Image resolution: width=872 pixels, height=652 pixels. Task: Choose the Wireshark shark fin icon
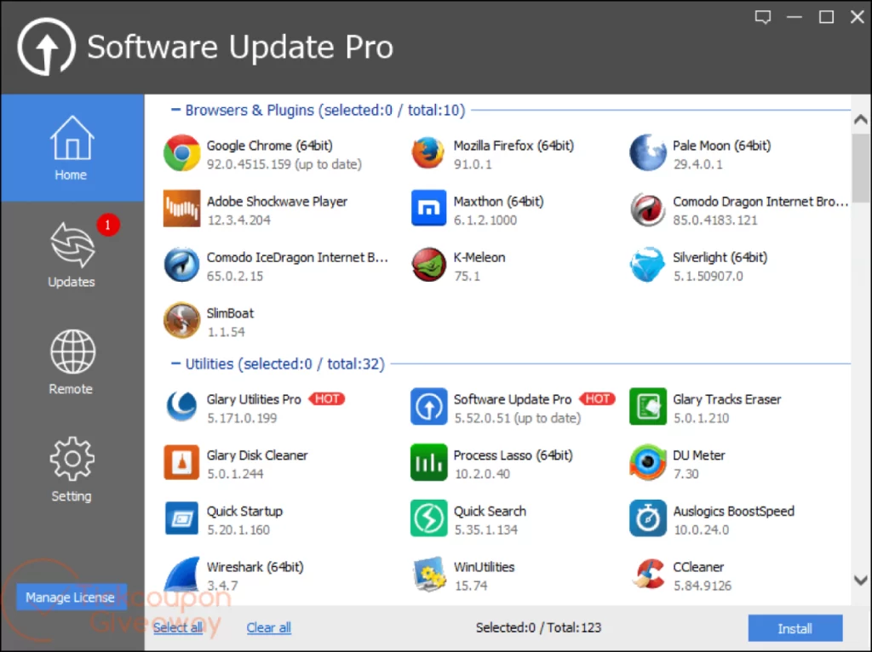(x=181, y=575)
